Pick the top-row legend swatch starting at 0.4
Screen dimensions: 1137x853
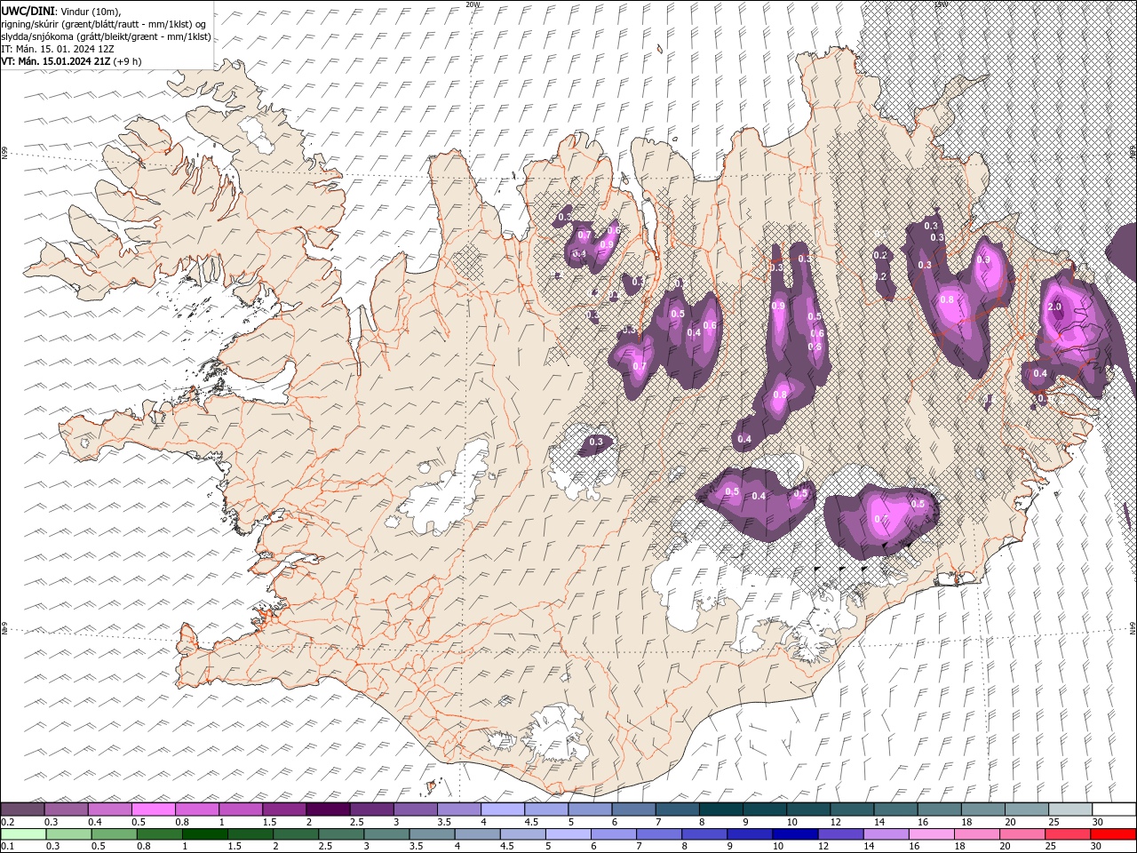coord(109,809)
